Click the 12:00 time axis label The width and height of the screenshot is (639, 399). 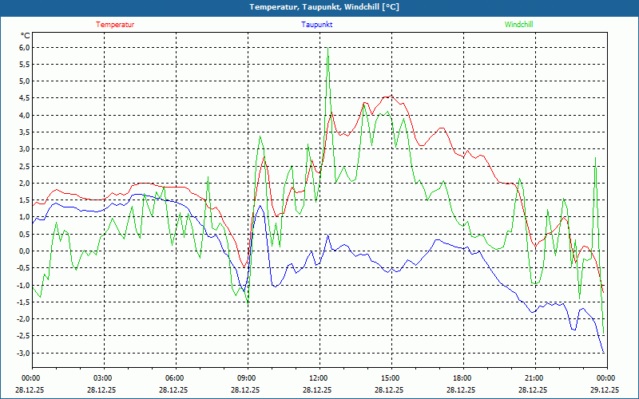(318, 378)
